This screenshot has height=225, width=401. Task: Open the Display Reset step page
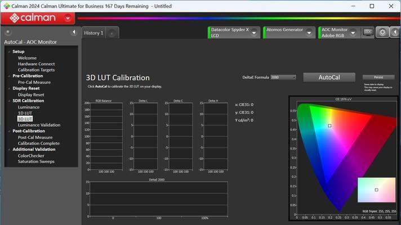click(30, 94)
